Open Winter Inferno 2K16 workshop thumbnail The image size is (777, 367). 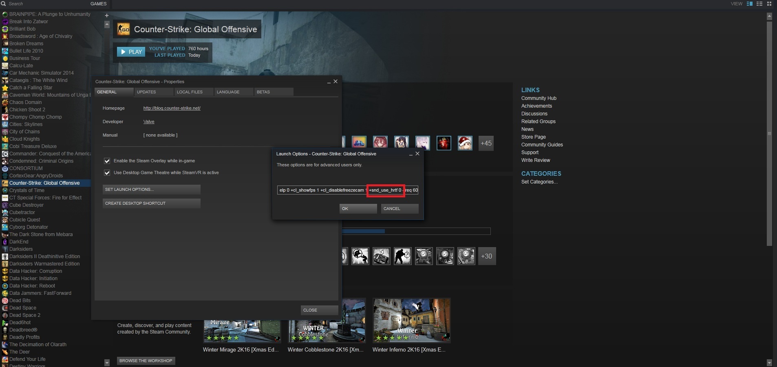(412, 321)
